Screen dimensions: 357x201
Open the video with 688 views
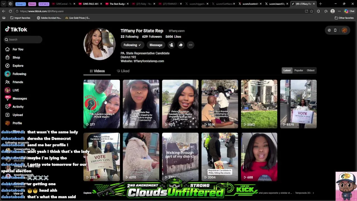pos(259,157)
